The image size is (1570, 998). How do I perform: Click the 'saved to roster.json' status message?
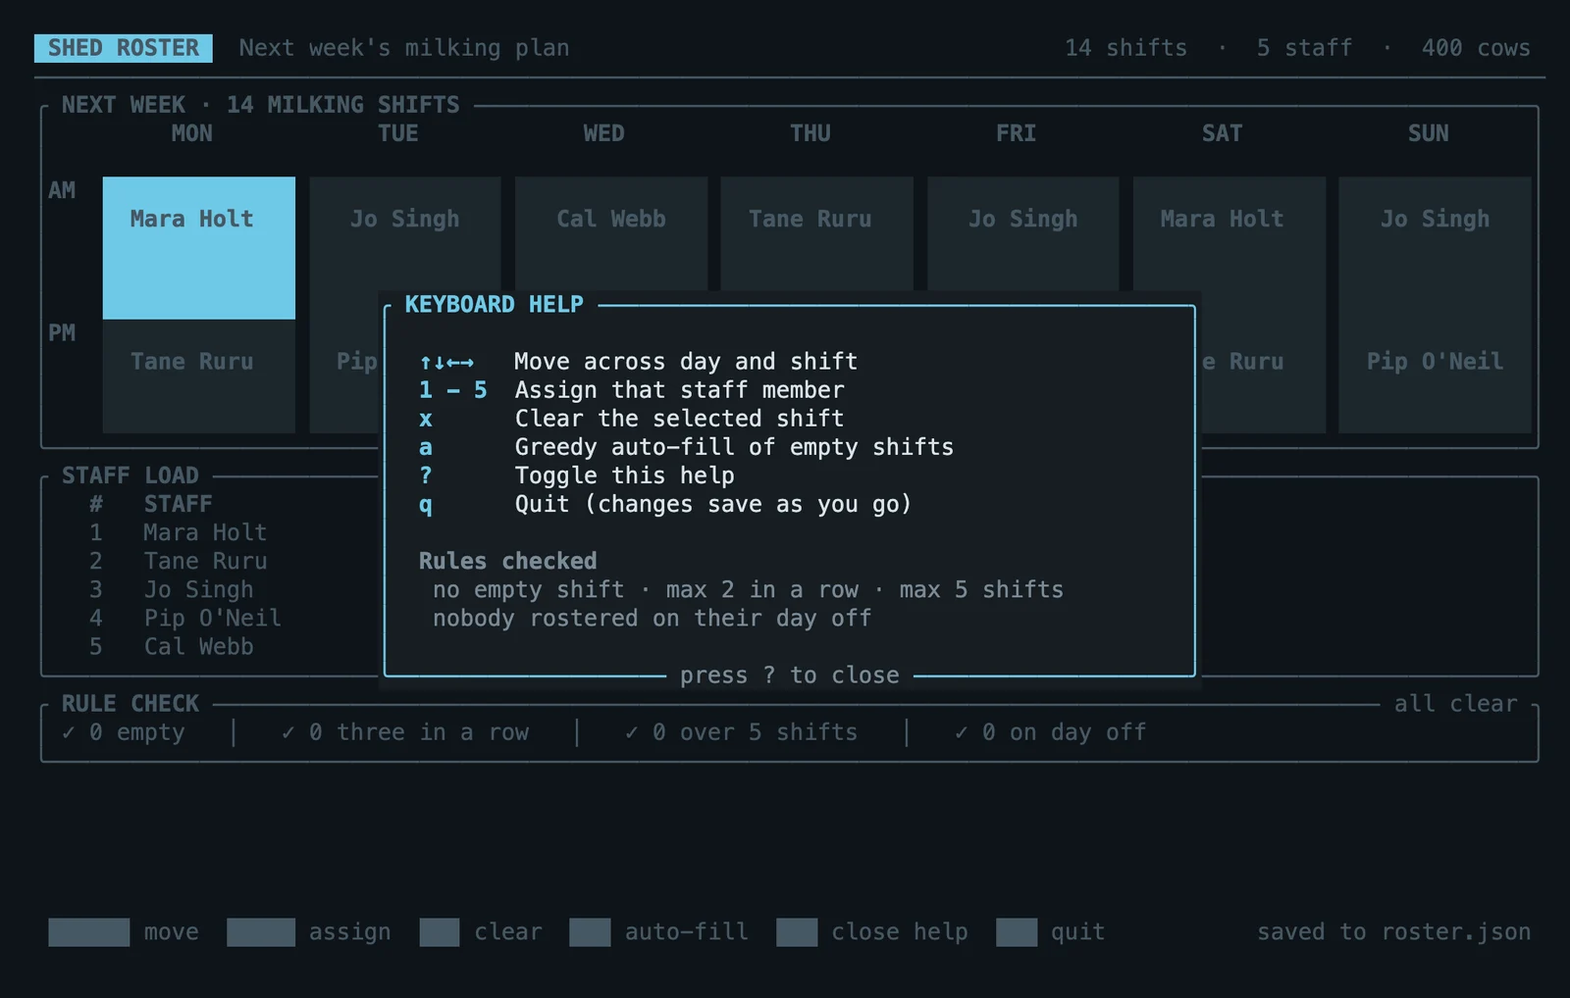tap(1394, 932)
